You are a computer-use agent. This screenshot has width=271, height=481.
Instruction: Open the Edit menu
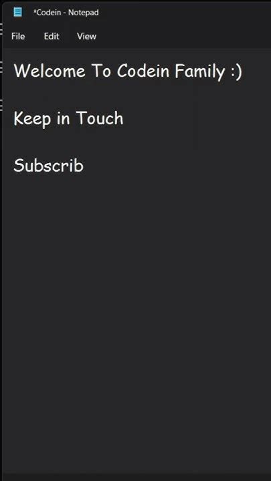pos(52,36)
